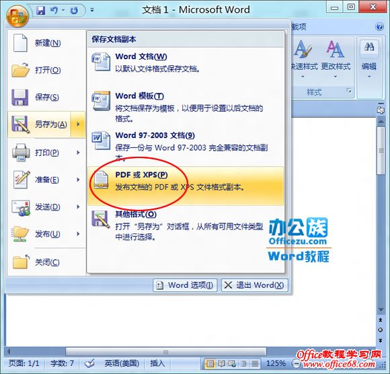The width and height of the screenshot is (390, 374).
Task: Switch to Full Screen Reading view button
Action: pyautogui.click(x=221, y=364)
